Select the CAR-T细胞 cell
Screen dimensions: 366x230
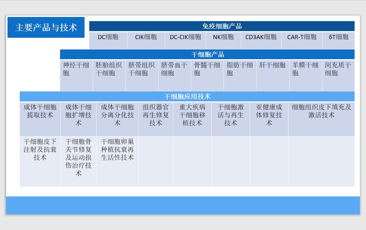(302, 37)
